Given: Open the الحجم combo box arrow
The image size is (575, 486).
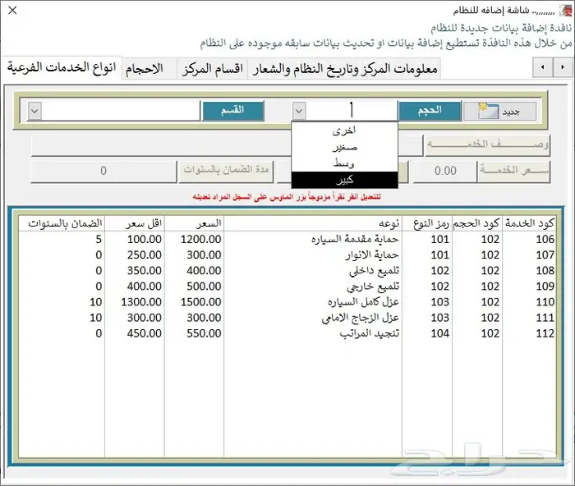Looking at the screenshot, I should pos(299,111).
